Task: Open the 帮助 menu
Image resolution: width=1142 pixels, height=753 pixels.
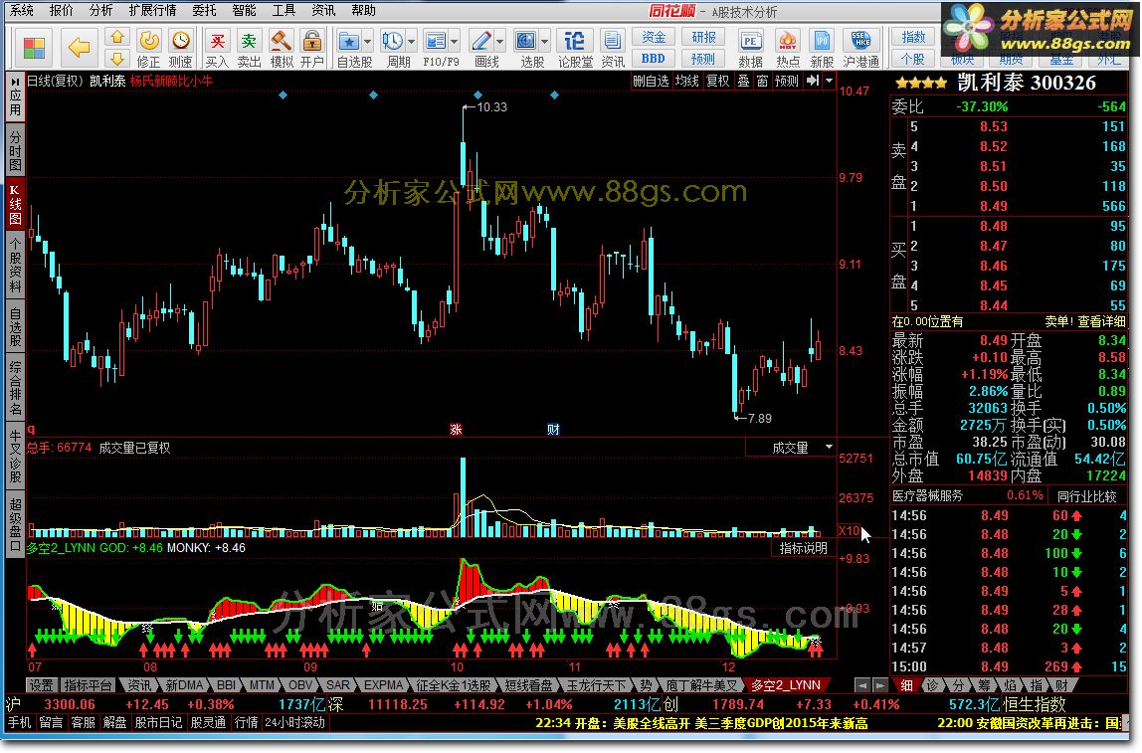Action: coord(363,10)
